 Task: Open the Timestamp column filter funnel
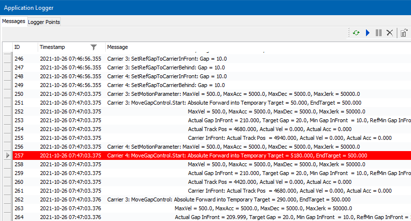94,47
